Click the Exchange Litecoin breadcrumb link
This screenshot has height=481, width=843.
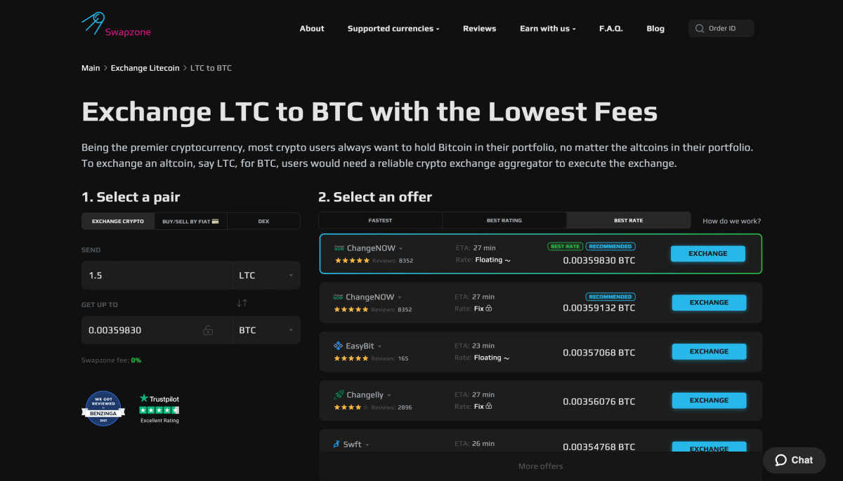[145, 67]
